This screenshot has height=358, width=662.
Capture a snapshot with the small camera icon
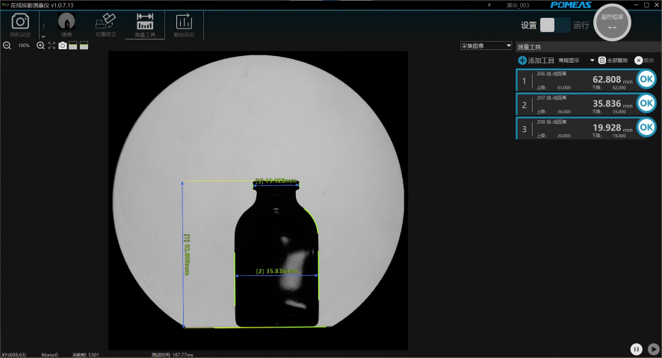pos(63,45)
